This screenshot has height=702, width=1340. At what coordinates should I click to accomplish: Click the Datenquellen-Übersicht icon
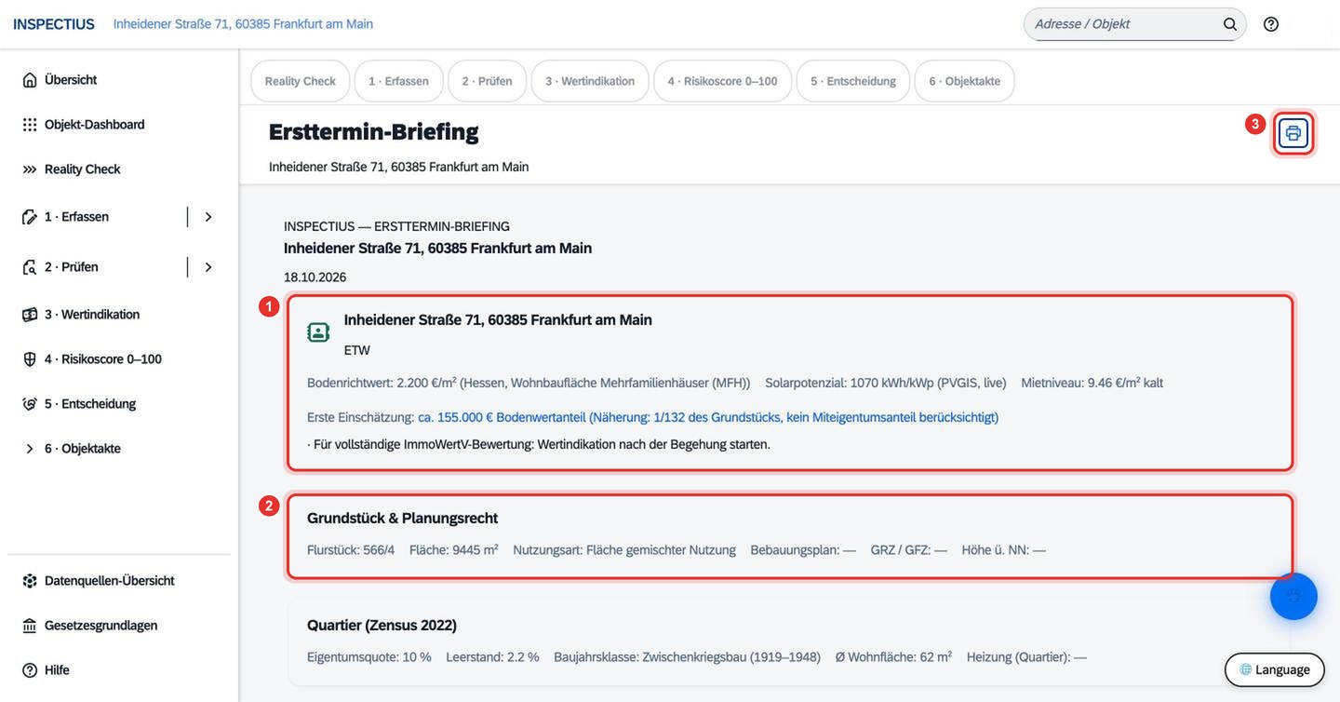pyautogui.click(x=30, y=581)
